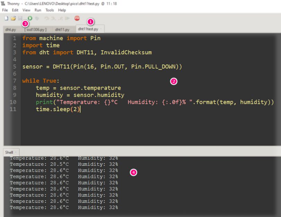The height and width of the screenshot is (217, 281).
Task: Stop the program with red STOP icon
Action: [x=77, y=18]
